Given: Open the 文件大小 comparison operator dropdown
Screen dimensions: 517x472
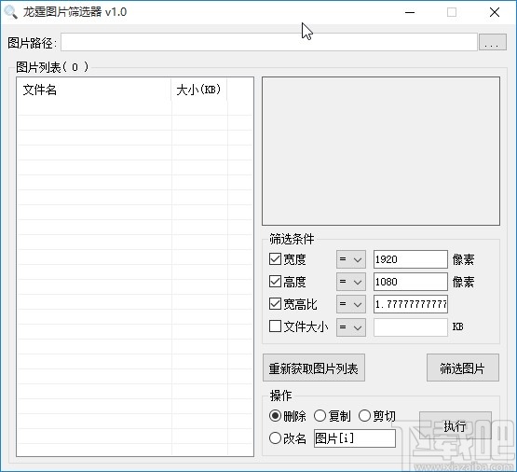Looking at the screenshot, I should pos(351,327).
